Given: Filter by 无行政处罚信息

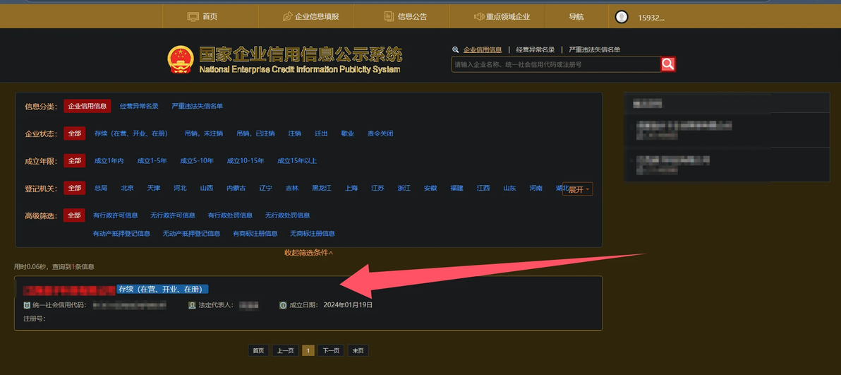Looking at the screenshot, I should [x=287, y=215].
